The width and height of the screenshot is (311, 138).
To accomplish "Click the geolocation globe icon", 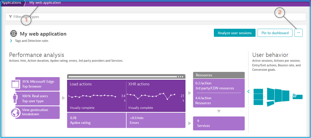I will click(15, 112).
